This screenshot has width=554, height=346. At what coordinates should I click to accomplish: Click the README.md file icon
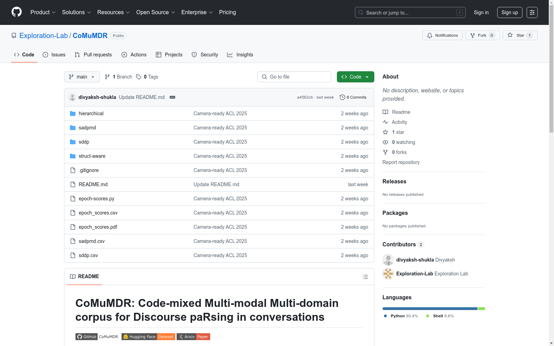[73, 184]
